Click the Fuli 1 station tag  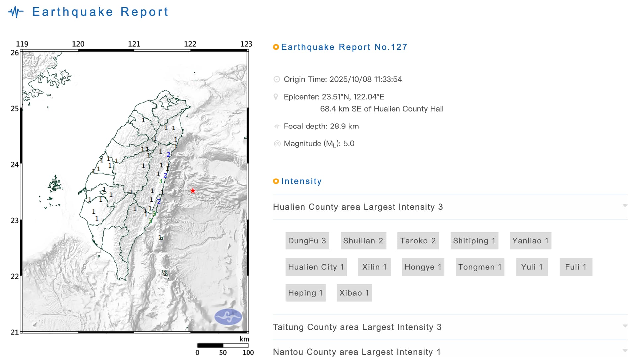coord(575,267)
